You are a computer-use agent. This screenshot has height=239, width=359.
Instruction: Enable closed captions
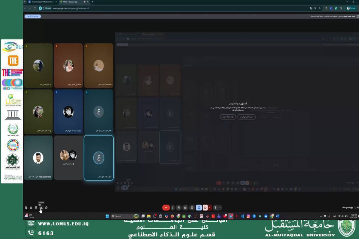click(185, 208)
